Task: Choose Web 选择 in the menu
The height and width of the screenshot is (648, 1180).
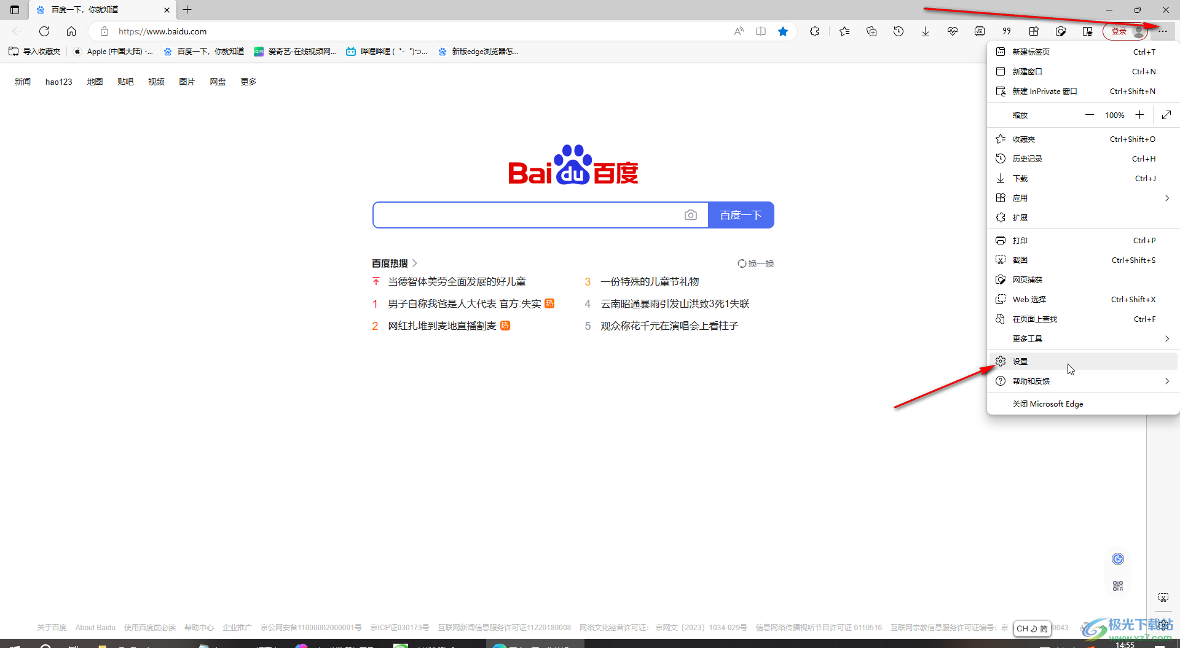Action: [1083, 299]
